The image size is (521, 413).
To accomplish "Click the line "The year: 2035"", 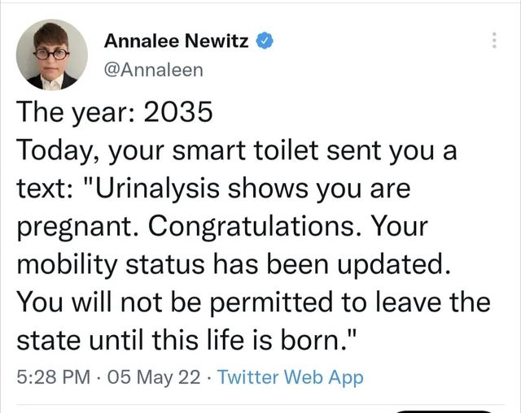I will 114,115.
